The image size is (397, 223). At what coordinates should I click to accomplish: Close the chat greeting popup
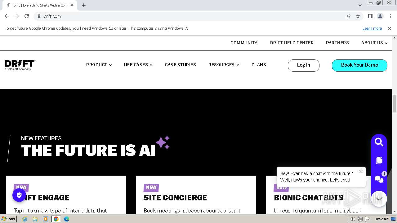click(361, 172)
